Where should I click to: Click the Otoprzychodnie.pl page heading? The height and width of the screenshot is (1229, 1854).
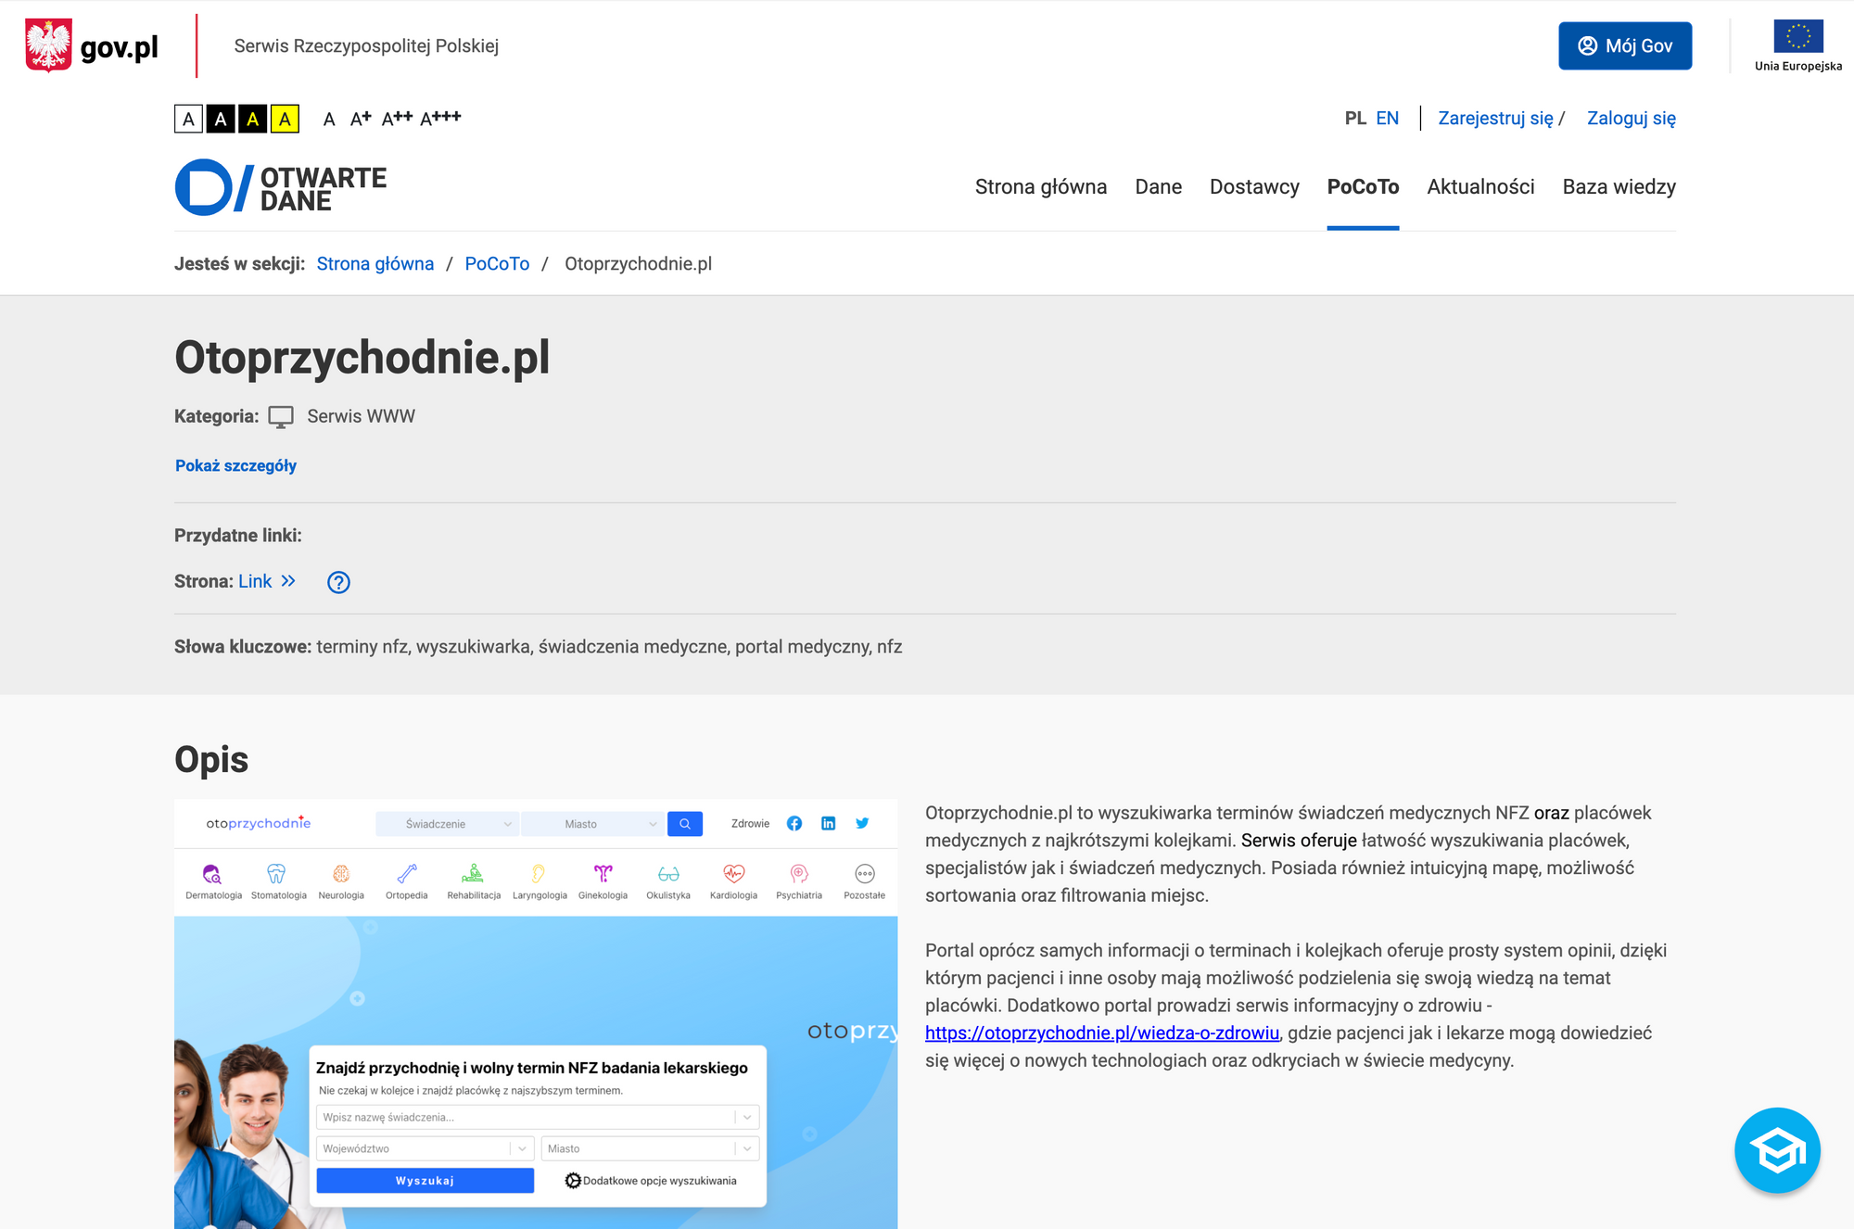coord(362,358)
